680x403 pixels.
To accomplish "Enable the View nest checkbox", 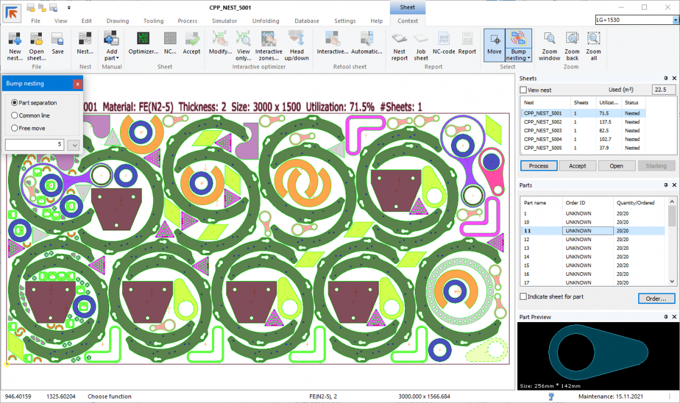I will click(523, 90).
